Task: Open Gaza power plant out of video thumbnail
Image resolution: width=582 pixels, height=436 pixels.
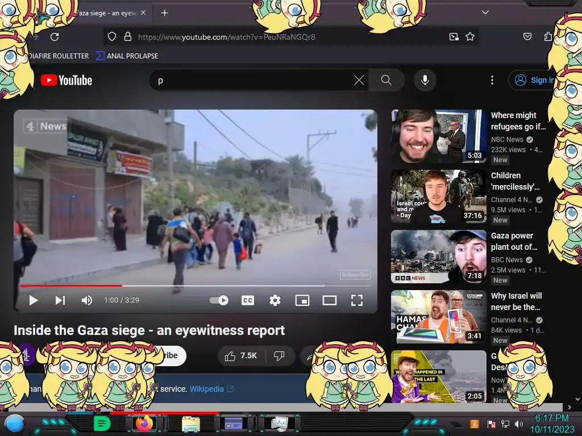Action: click(x=438, y=257)
